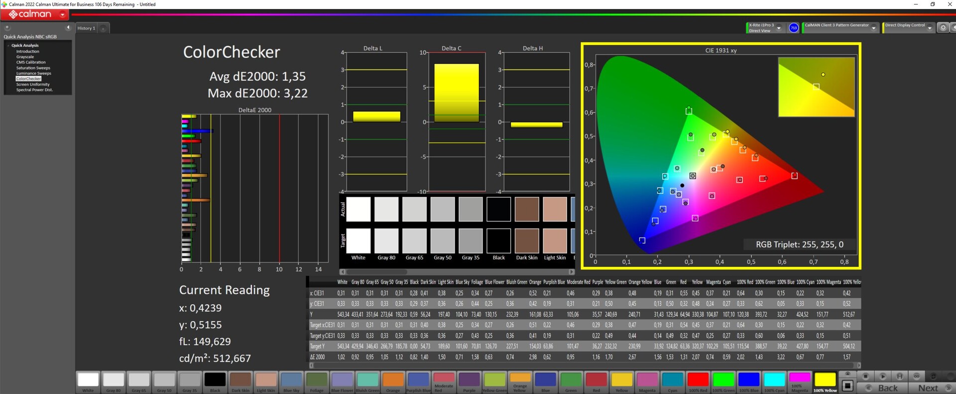Open settings via the gear icon
This screenshot has height=394, width=956.
(x=943, y=28)
